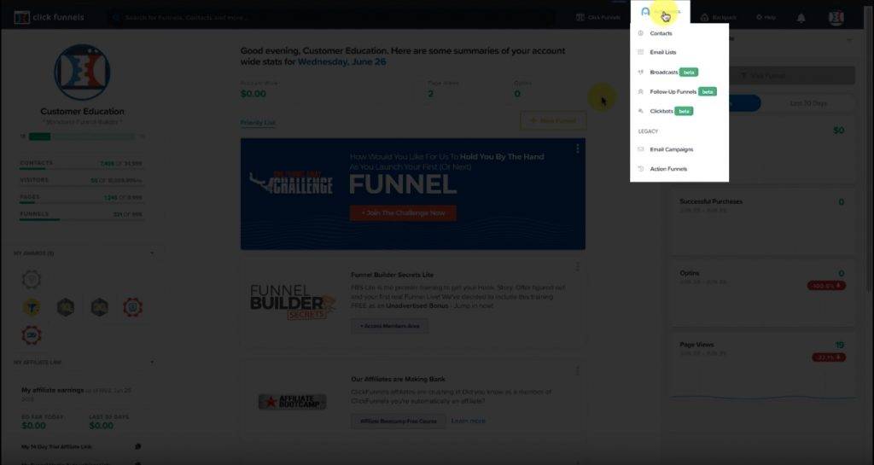Open the account avatar in the header
The height and width of the screenshot is (465, 874).
(x=836, y=17)
